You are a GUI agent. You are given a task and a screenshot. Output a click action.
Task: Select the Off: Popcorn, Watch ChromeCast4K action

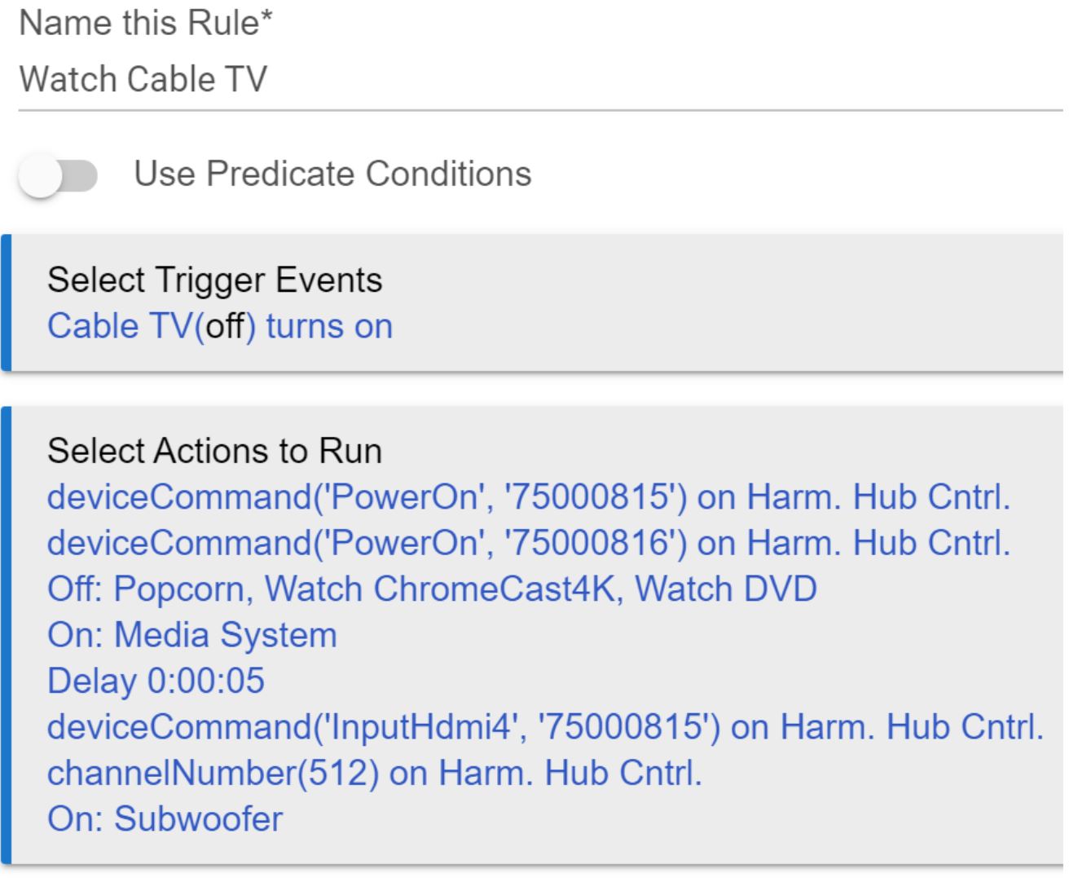tap(326, 589)
